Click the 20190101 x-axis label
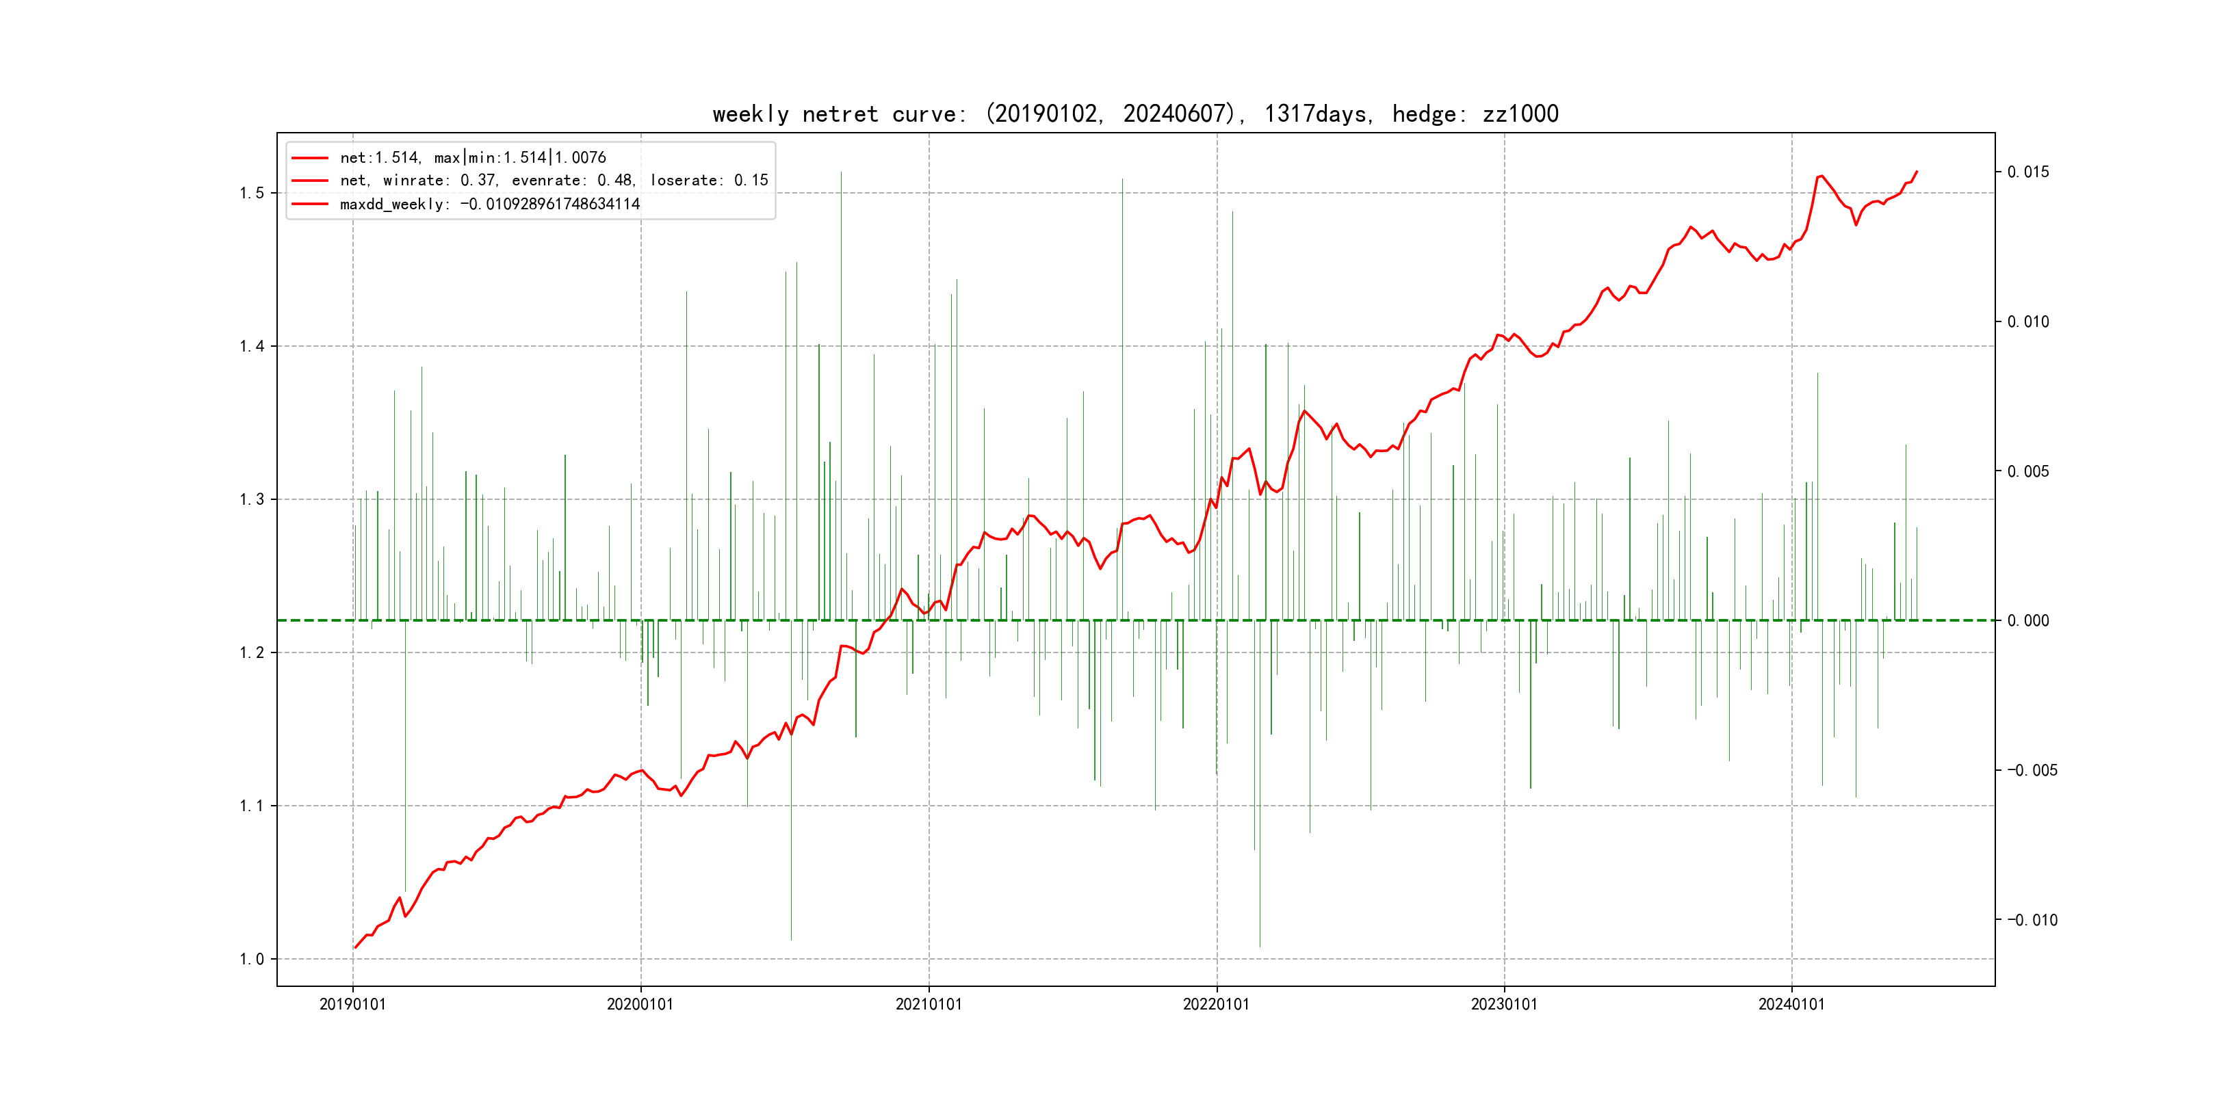The width and height of the screenshot is (2217, 1108). click(x=353, y=1004)
